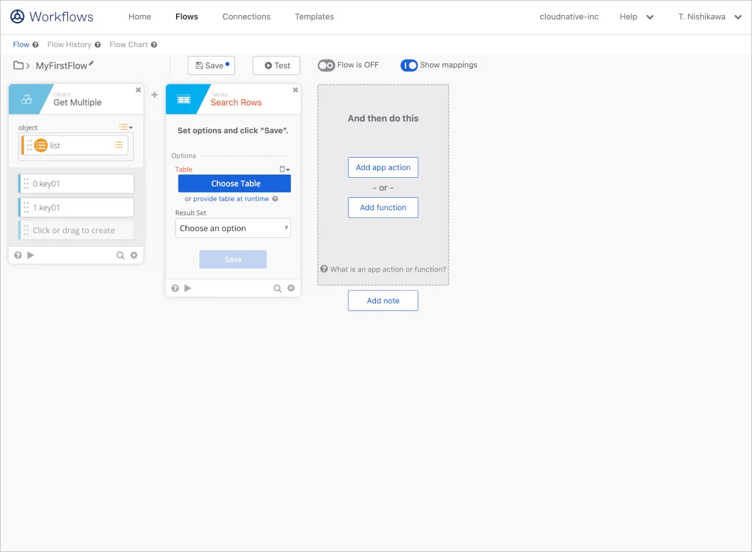752x552 pixels.
Task: Edit flow name with pencil icon
Action: [91, 63]
